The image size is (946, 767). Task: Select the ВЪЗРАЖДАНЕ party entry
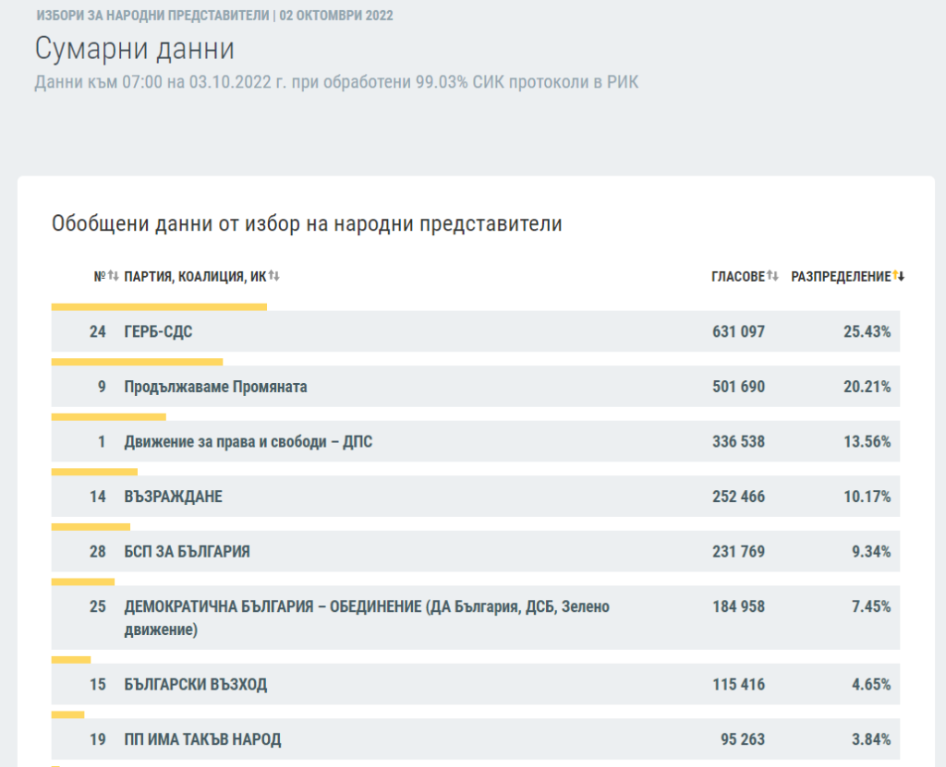[173, 497]
